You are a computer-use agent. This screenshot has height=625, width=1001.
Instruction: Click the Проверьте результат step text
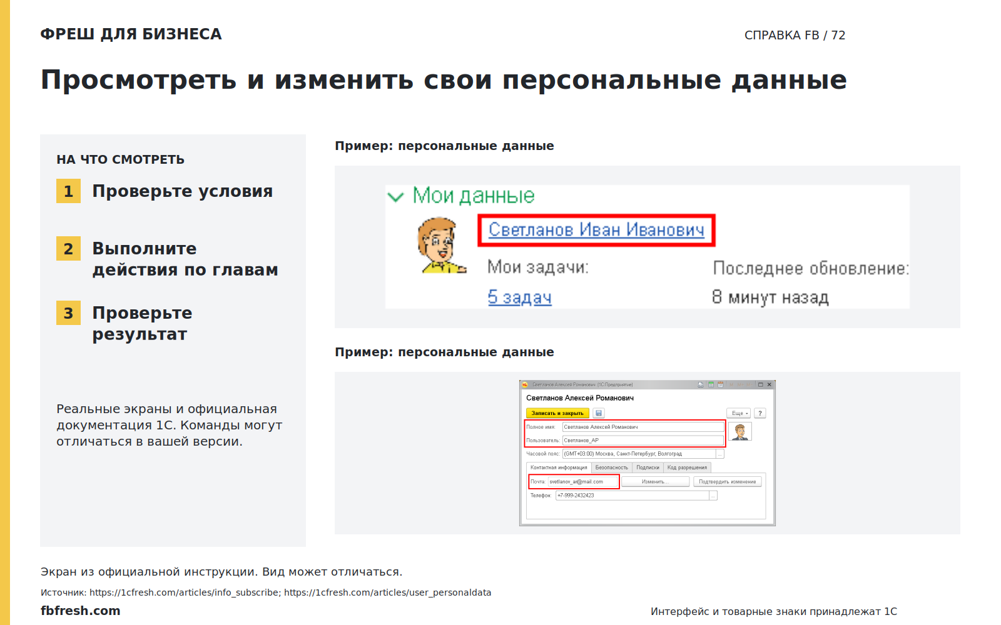tap(143, 324)
